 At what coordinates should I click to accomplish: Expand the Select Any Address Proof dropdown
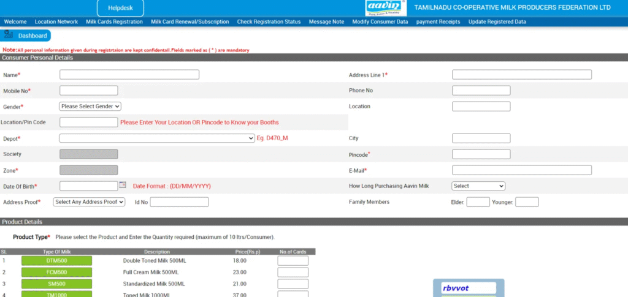pyautogui.click(x=89, y=202)
